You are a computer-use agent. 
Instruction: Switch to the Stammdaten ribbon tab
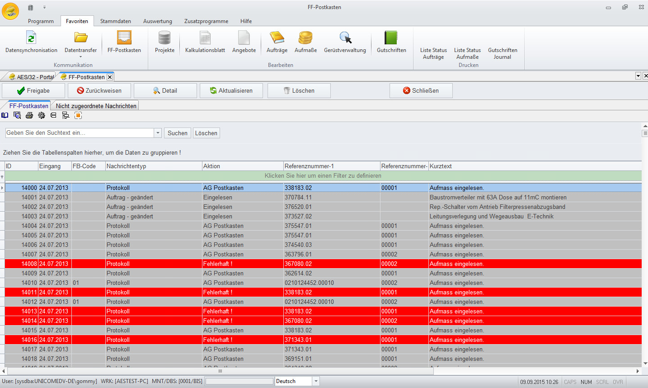tap(115, 21)
